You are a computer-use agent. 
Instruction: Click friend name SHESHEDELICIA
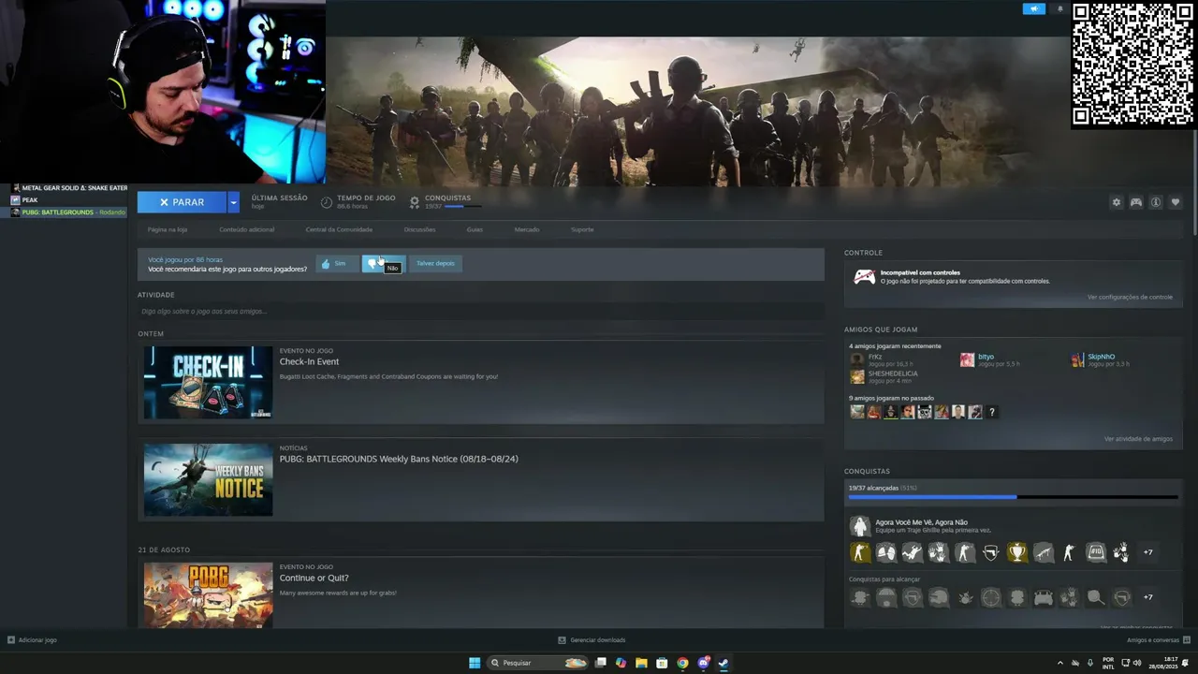tap(893, 374)
